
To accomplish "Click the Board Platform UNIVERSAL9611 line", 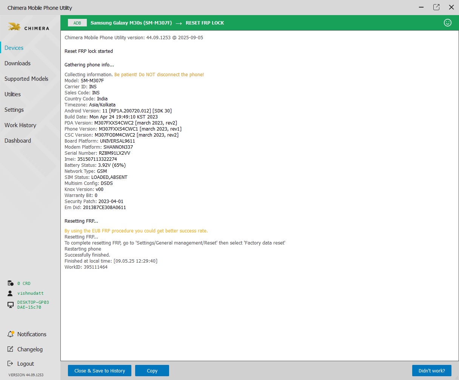I will tap(100, 141).
